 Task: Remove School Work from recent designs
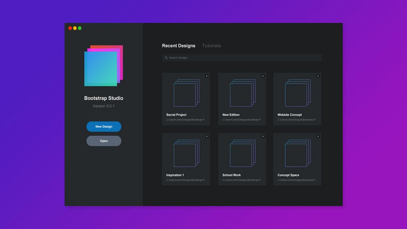pos(263,136)
